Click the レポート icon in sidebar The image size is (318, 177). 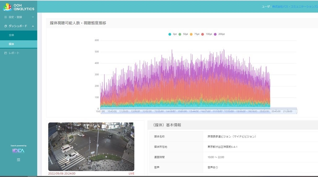click(5, 53)
